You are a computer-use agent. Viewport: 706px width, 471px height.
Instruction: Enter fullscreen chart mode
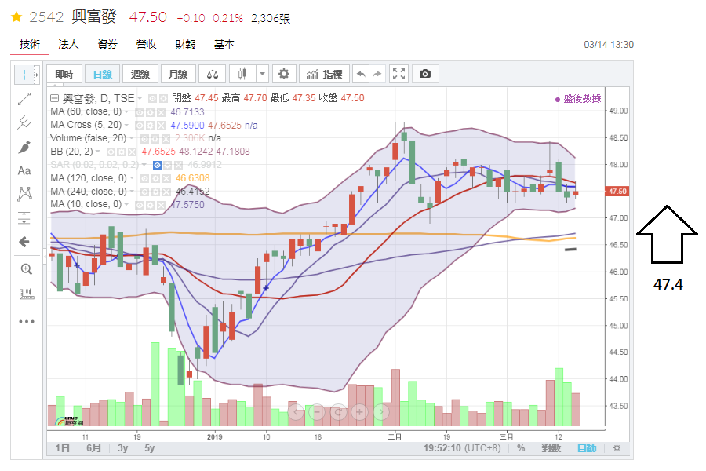[x=398, y=74]
